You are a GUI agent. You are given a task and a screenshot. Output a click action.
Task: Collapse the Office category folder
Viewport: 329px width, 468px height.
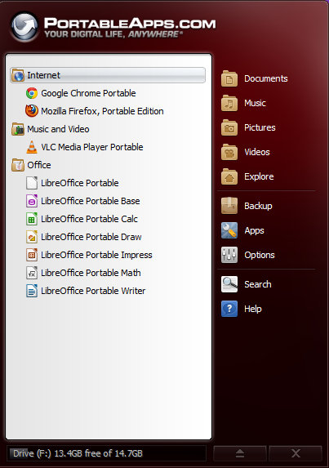pyautogui.click(x=31, y=165)
